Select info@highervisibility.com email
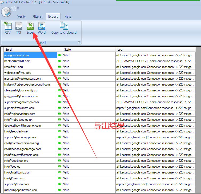This screenshot has width=201, height=194. [x=30, y=114]
